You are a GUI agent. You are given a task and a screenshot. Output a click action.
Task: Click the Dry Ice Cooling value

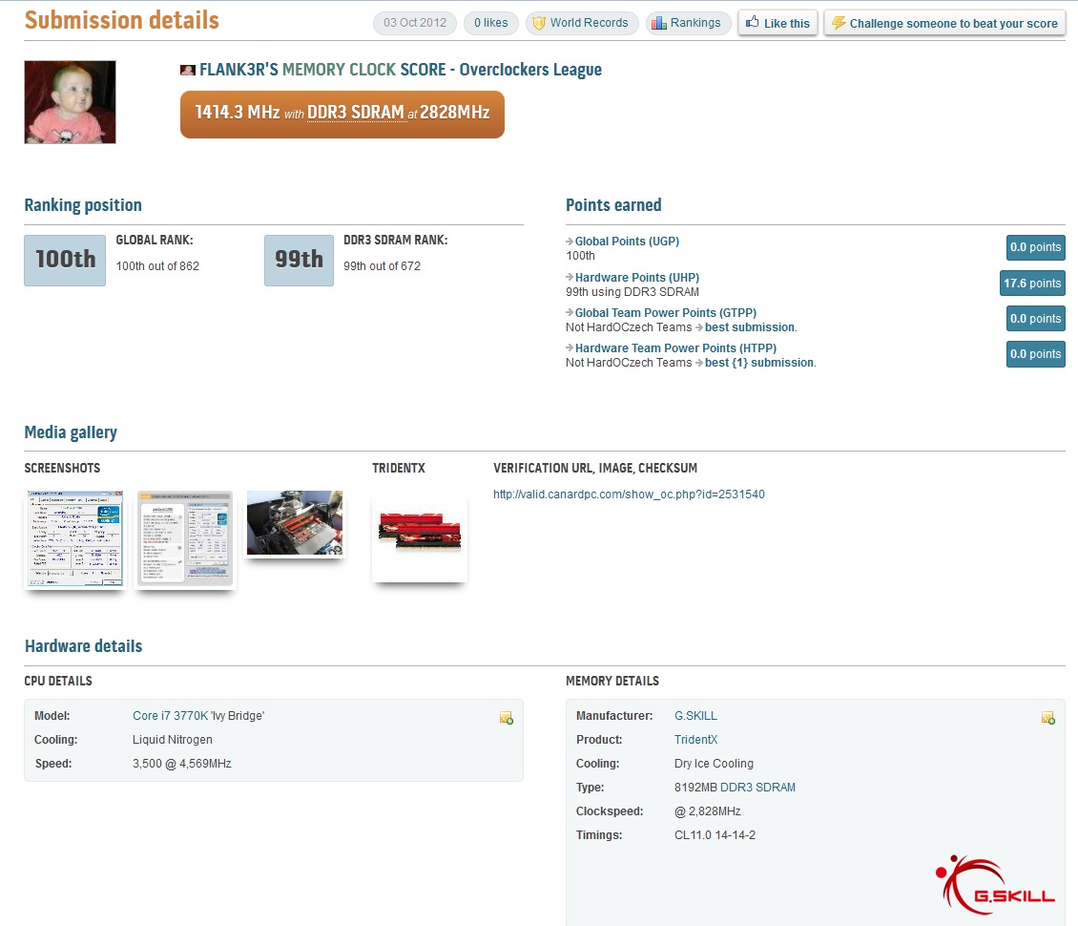pyautogui.click(x=714, y=764)
